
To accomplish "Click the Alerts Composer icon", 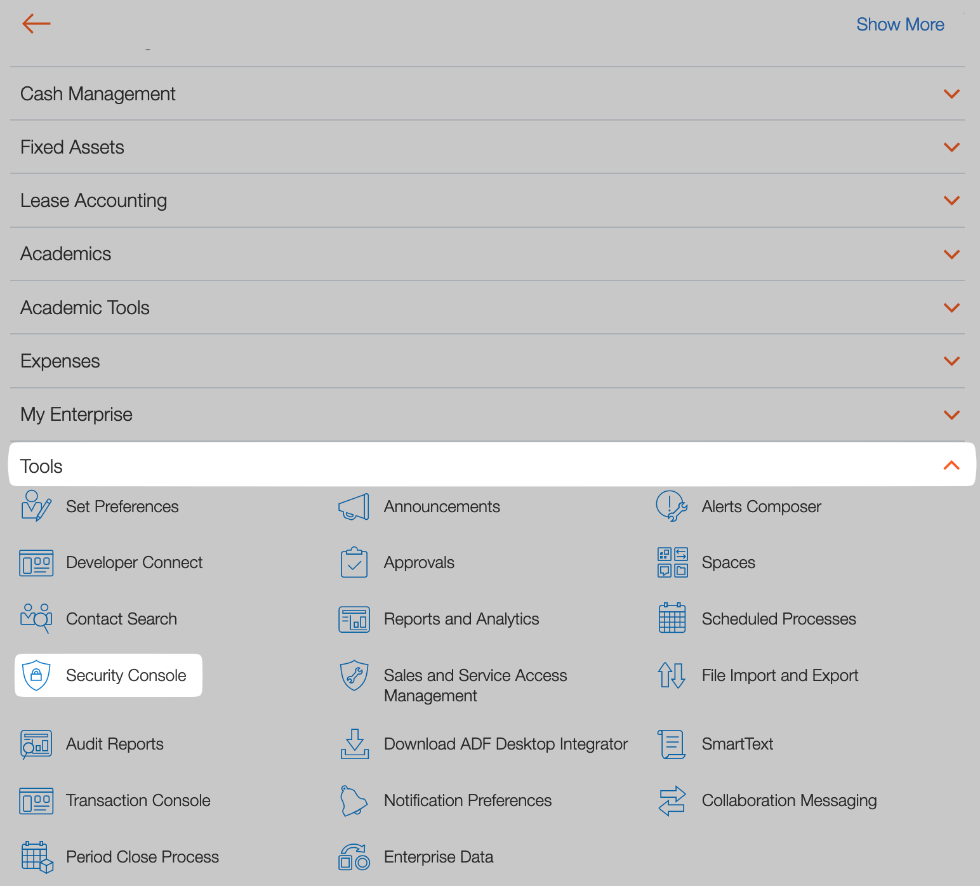I will click(672, 506).
